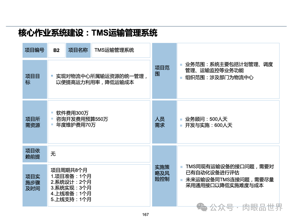This screenshot has width=292, height=219.
Task: Click the 软件费用300万 bullet
Action: coord(72,113)
